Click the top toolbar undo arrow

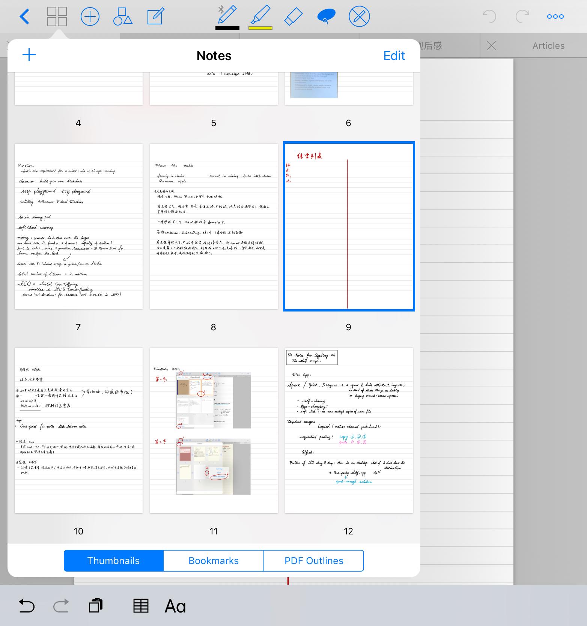click(x=489, y=17)
